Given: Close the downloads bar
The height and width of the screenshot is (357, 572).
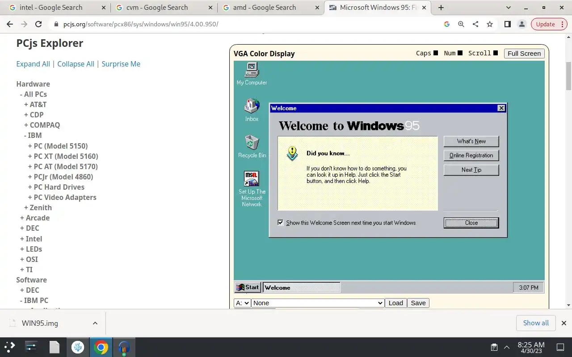Looking at the screenshot, I should [564, 323].
